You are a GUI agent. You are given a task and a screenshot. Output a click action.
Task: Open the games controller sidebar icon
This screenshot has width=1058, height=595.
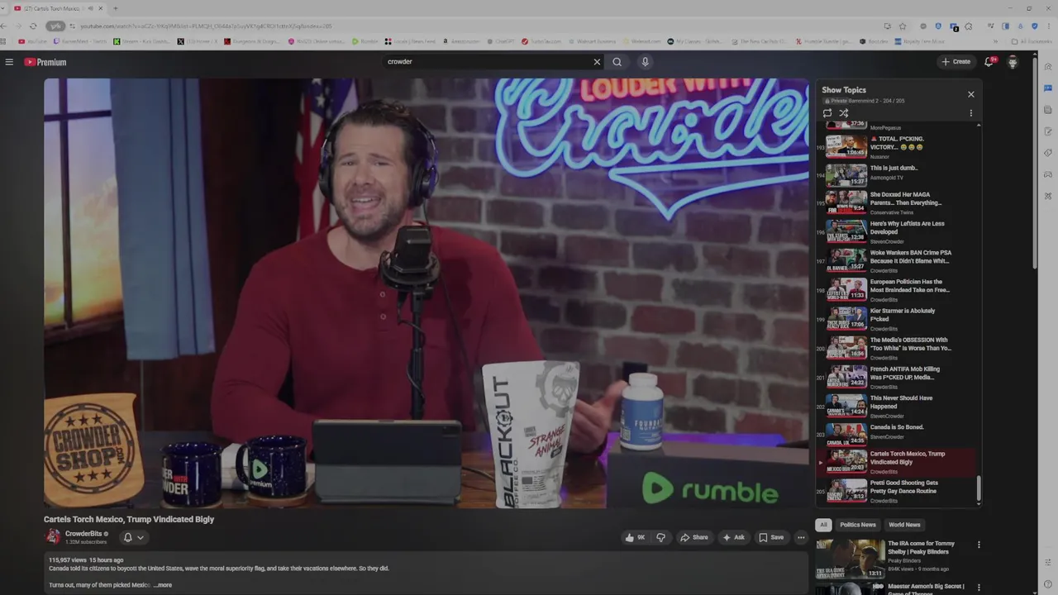pyautogui.click(x=1048, y=174)
